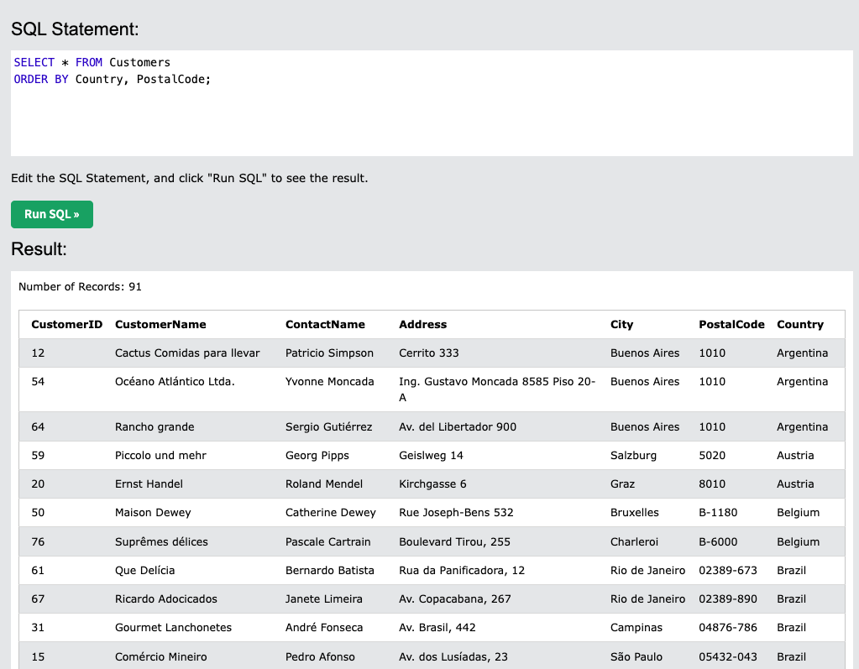Click 'Piccolo und mehr' customer name
Image resolution: width=859 pixels, height=669 pixels.
tap(160, 456)
